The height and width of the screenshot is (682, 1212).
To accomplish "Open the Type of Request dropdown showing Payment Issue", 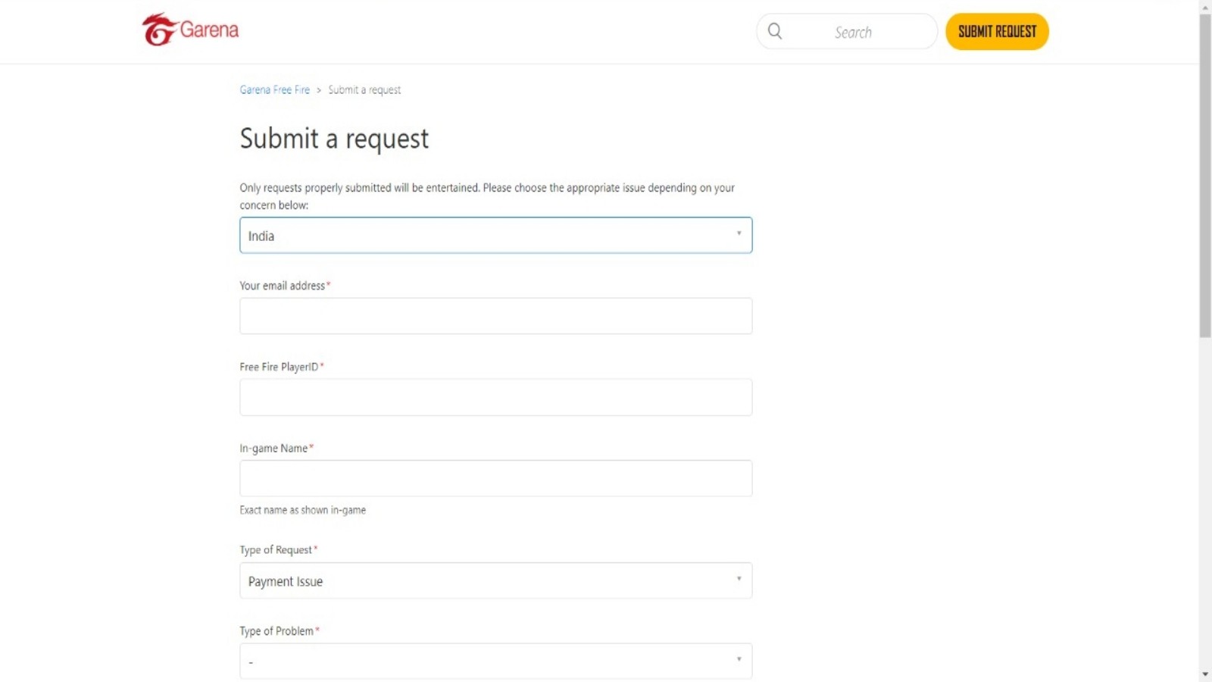I will coord(495,580).
